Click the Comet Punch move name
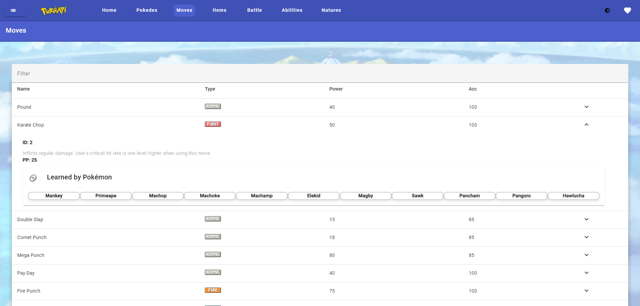Image resolution: width=640 pixels, height=306 pixels. point(32,237)
